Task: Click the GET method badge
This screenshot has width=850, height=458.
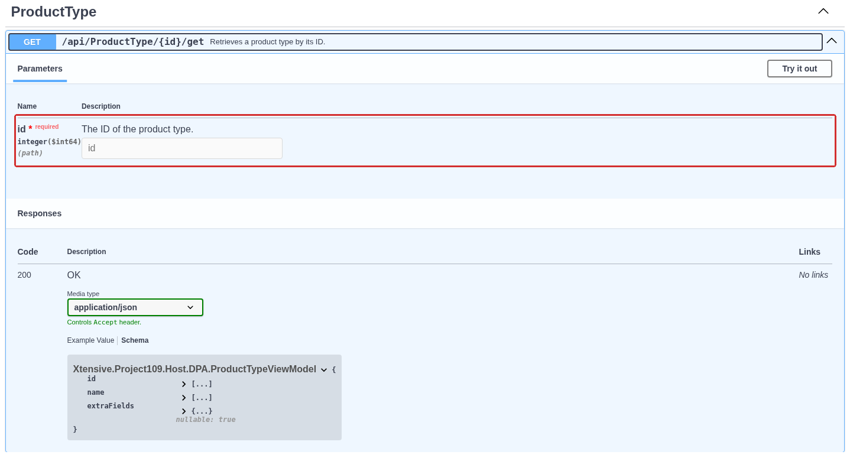Action: pos(33,42)
